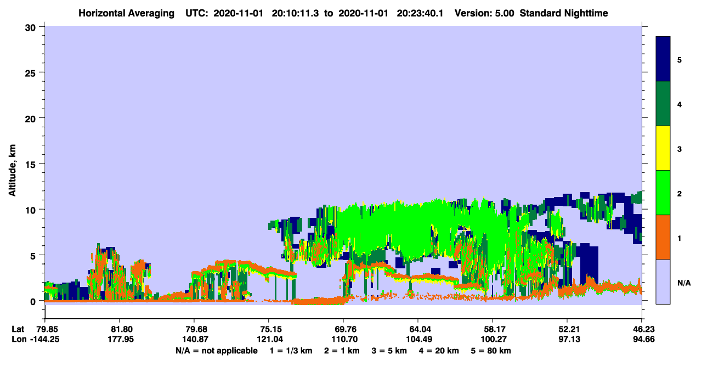Screen dimensions: 713x366
Task: Click the bright green color bar segment 2
Action: (x=663, y=193)
